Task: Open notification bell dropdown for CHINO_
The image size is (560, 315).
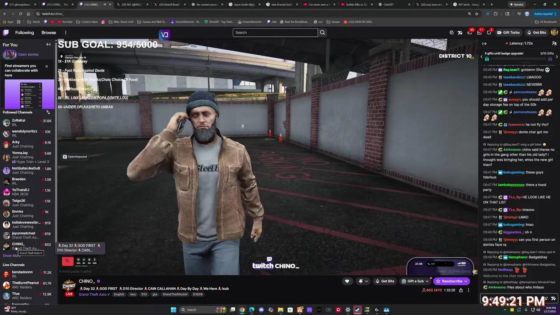Action: pyautogui.click(x=363, y=281)
